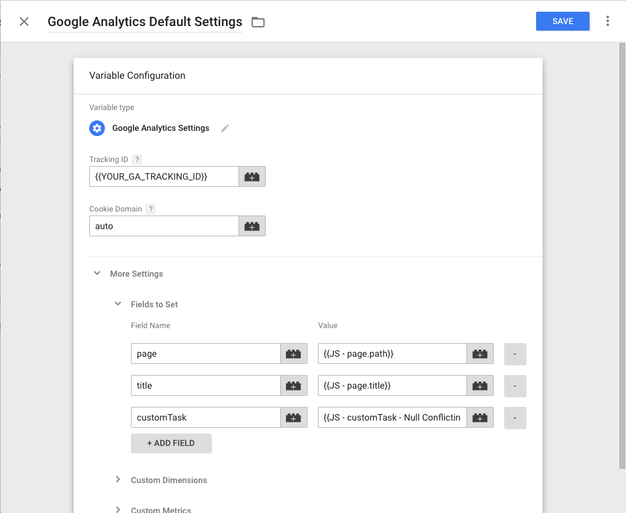Click variable picker for title field name
This screenshot has height=513, width=626.
pyautogui.click(x=294, y=385)
